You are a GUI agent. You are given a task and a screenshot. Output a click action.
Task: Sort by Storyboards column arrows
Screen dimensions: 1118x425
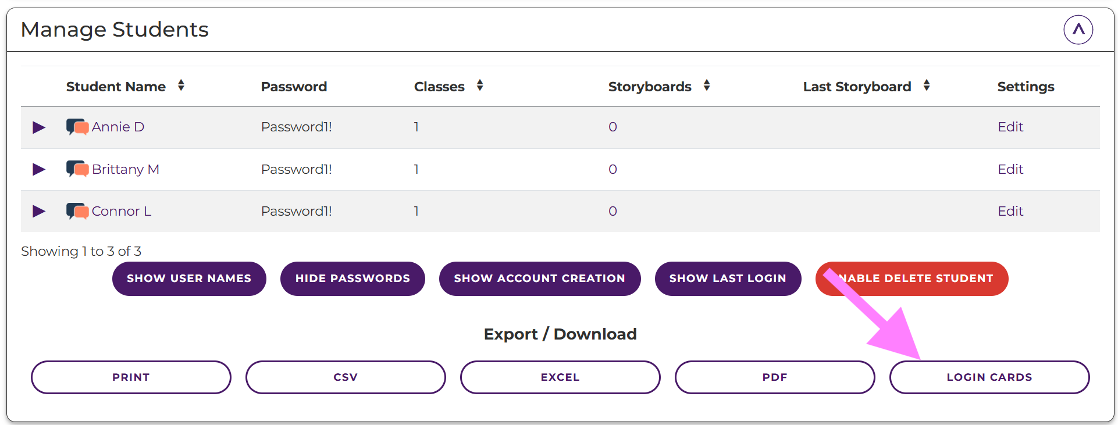[707, 86]
